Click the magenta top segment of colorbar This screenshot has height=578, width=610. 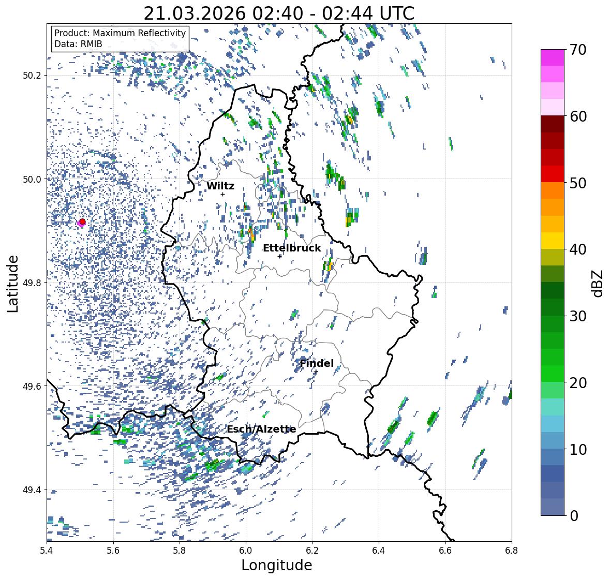pyautogui.click(x=553, y=57)
